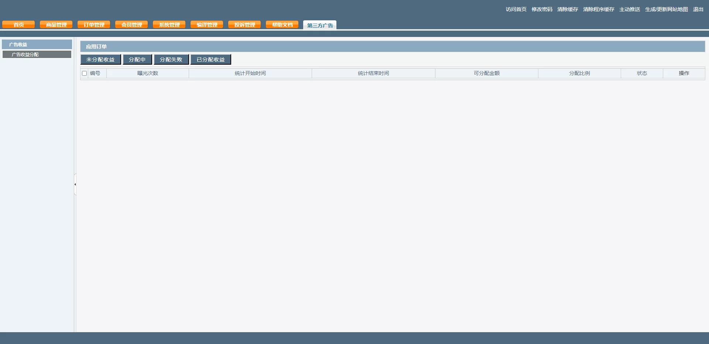
Task: View 分配失败 entries
Action: (171, 59)
